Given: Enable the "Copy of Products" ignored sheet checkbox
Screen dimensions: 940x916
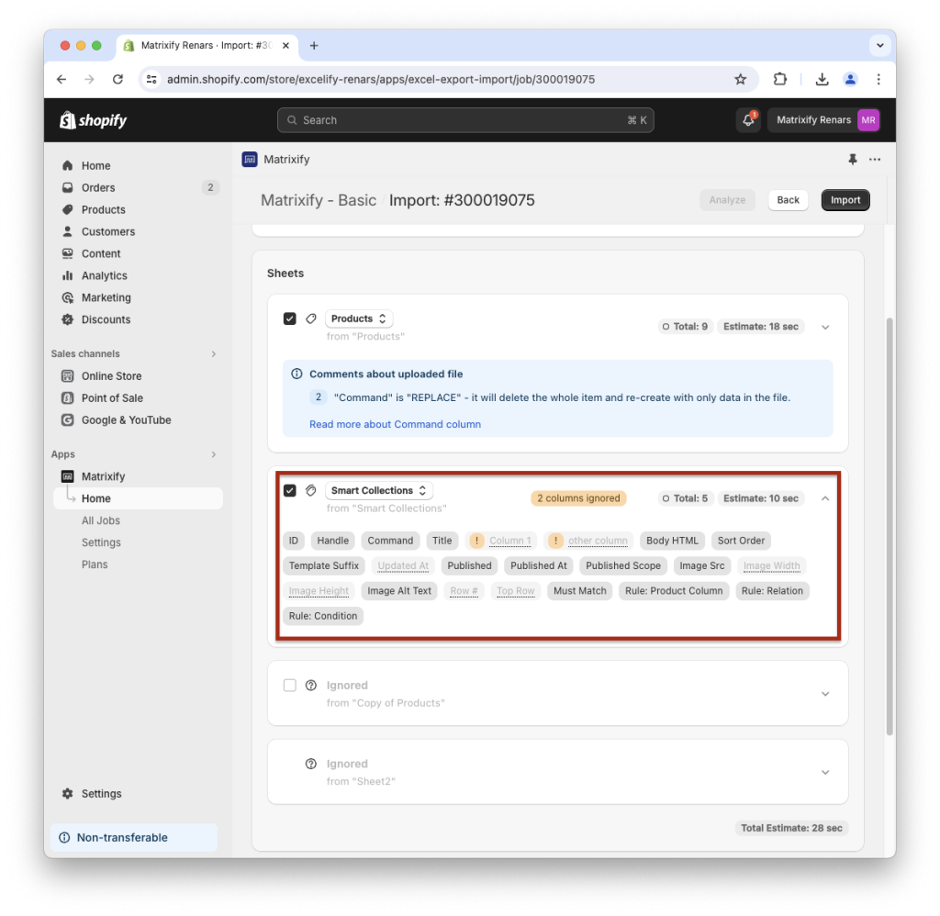Looking at the screenshot, I should [x=290, y=685].
